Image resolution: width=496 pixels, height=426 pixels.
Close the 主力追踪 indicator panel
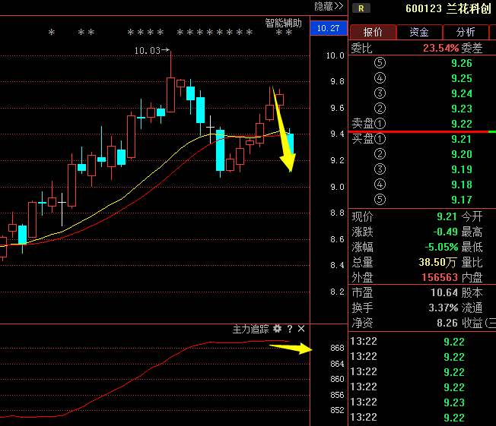click(301, 329)
